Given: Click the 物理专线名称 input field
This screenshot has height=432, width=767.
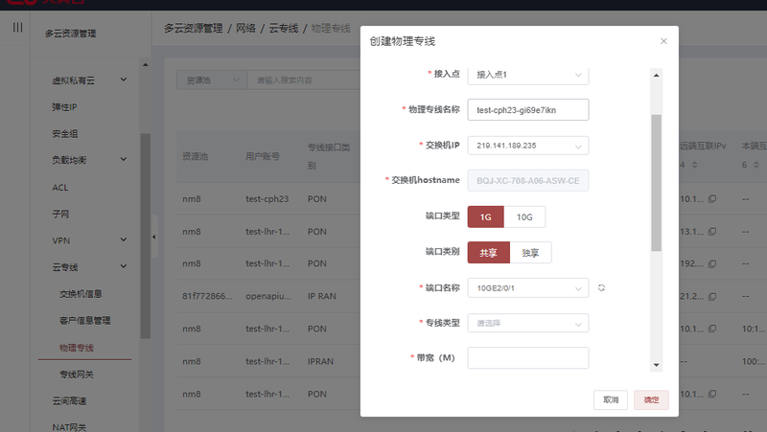Looking at the screenshot, I should 527,110.
